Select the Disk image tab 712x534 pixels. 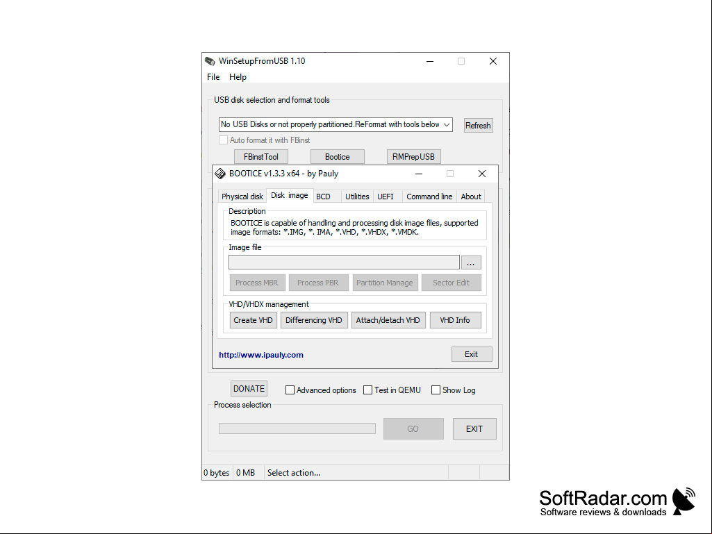(x=289, y=195)
